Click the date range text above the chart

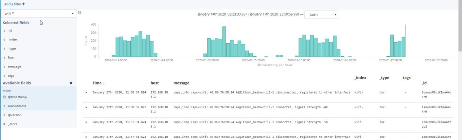tap(249, 14)
